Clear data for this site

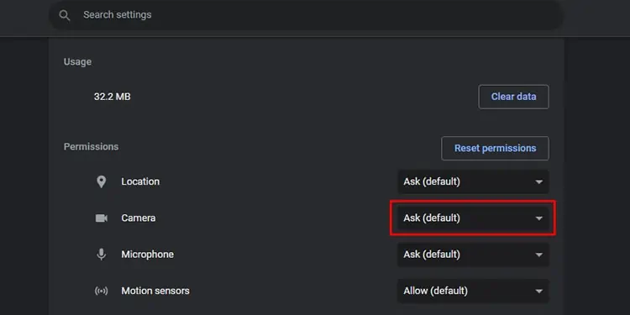(x=513, y=97)
